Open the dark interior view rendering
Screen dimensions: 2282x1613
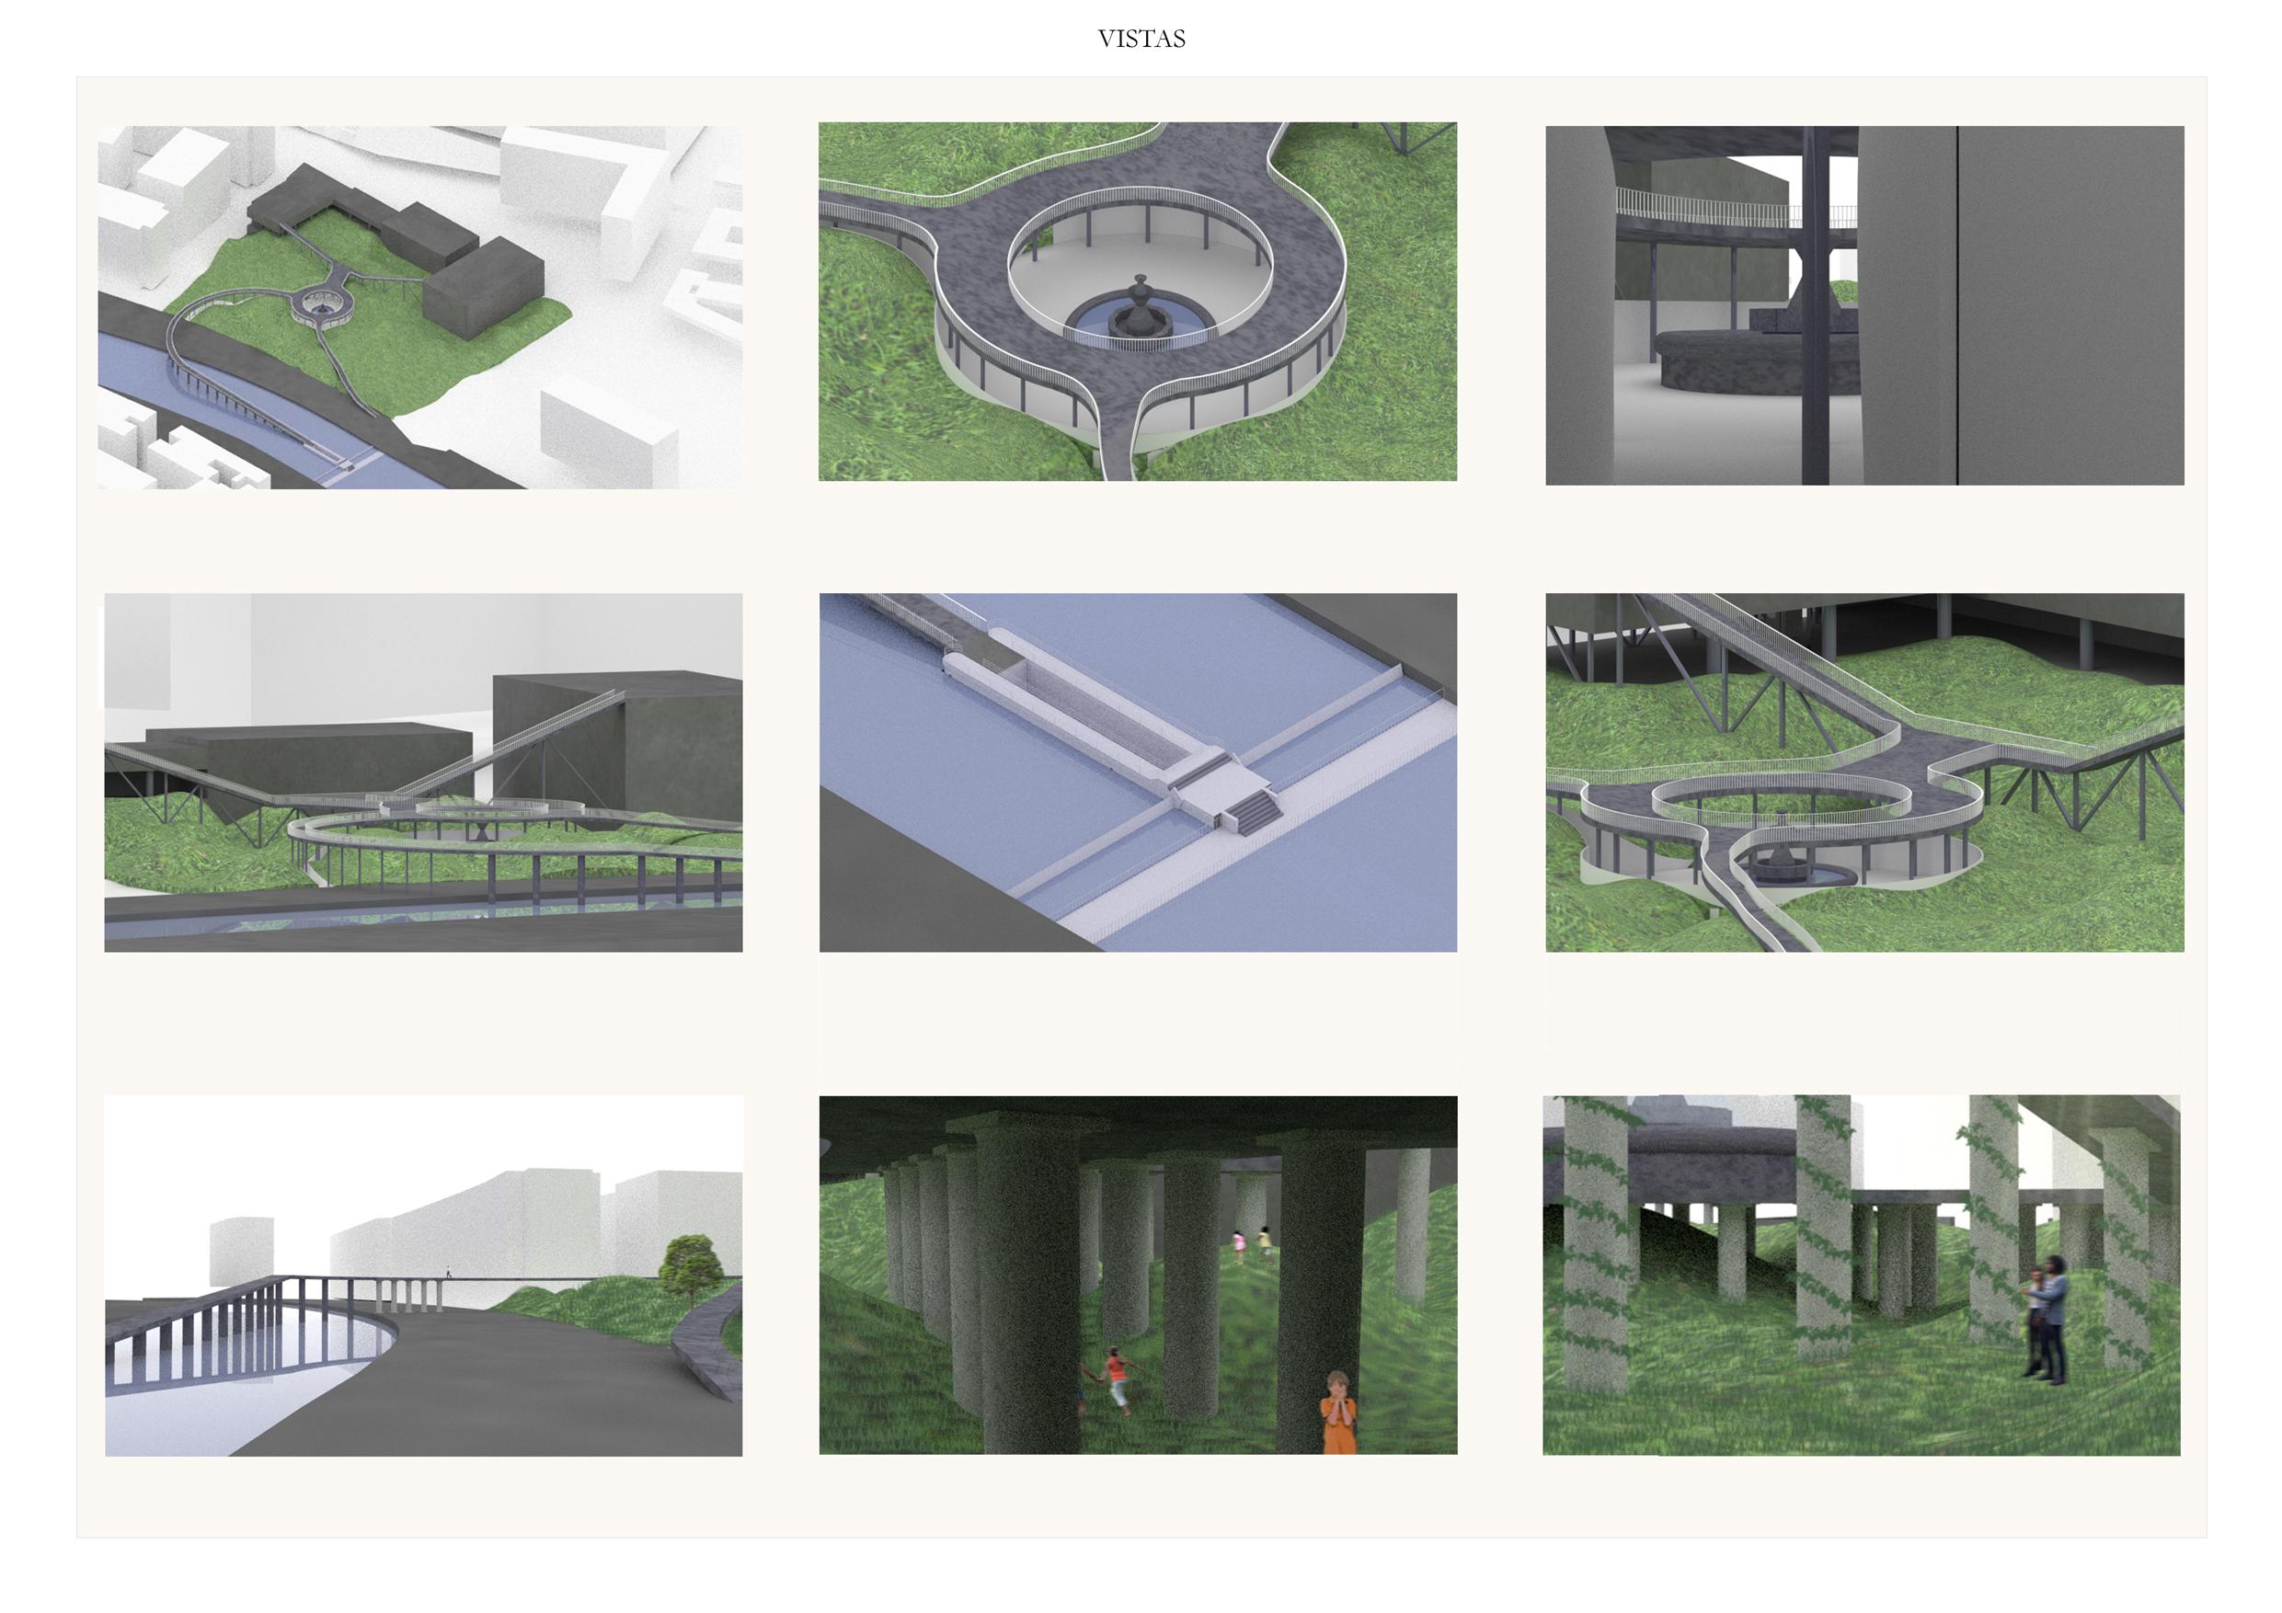pyautogui.click(x=1863, y=305)
